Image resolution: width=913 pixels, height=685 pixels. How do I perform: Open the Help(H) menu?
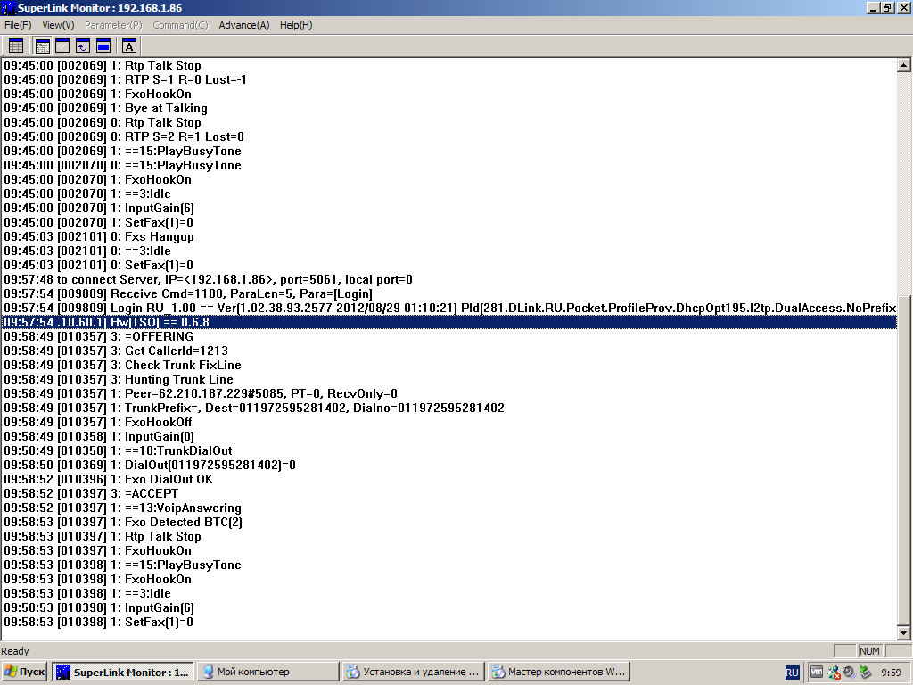point(296,25)
